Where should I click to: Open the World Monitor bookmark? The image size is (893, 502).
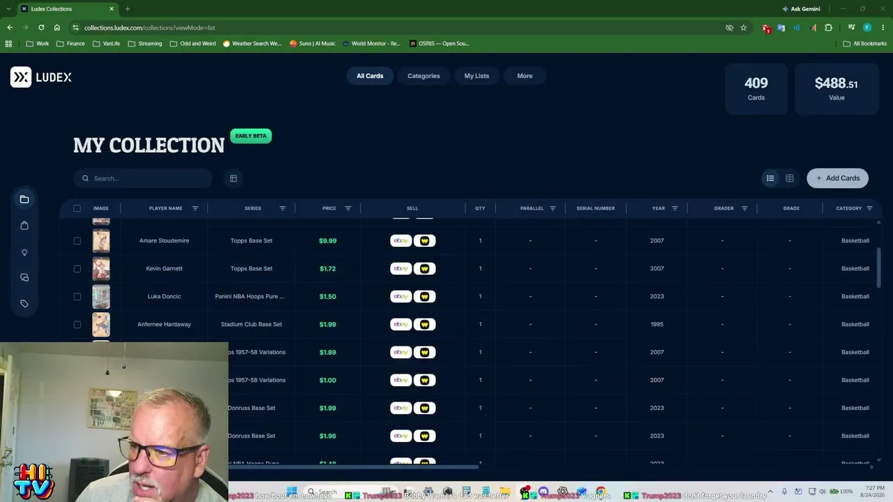371,43
